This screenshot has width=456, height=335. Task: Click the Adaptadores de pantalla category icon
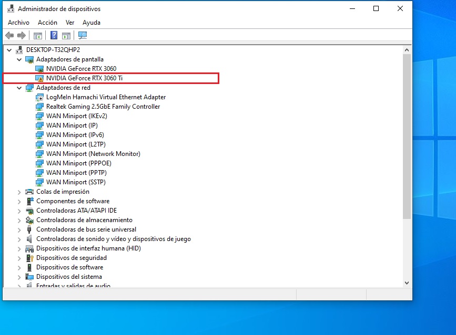29,59
